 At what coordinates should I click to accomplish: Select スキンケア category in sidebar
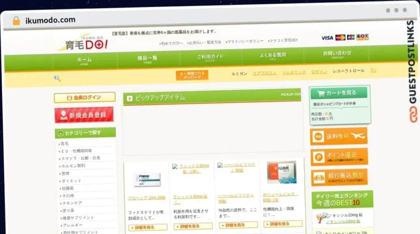(72, 203)
